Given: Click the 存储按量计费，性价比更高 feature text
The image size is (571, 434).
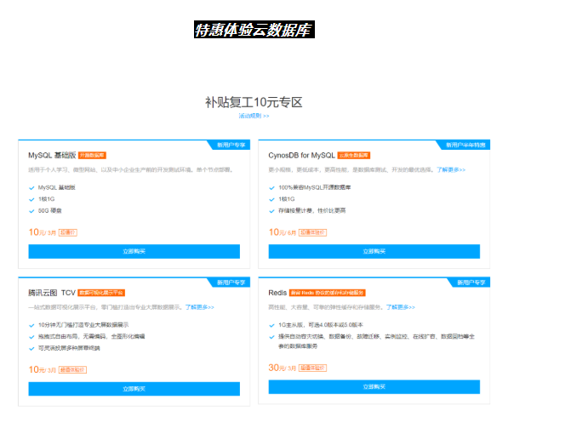Looking at the screenshot, I should pyautogui.click(x=312, y=210).
